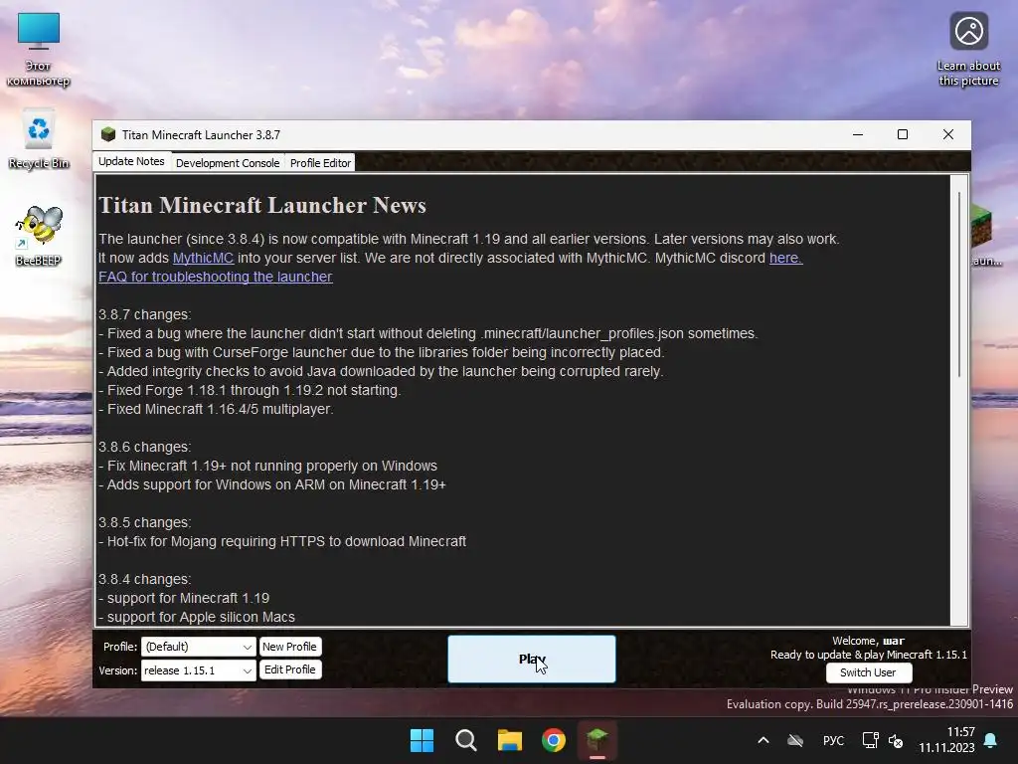Click the Minecraft launcher taskbar icon
1018x764 pixels.
pyautogui.click(x=597, y=740)
